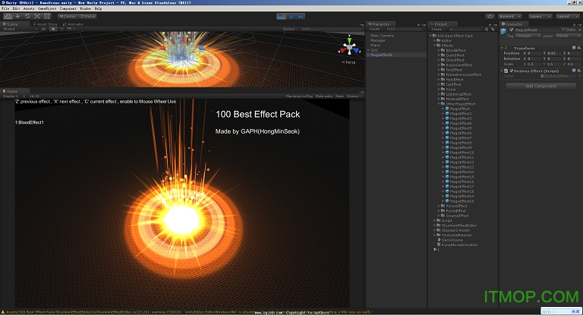Click the Hierarchy search field
The height and width of the screenshot is (316, 583).
(405, 29)
